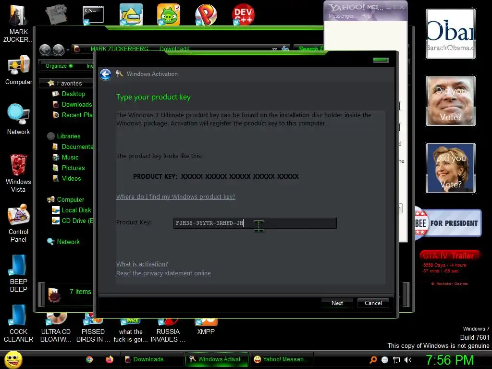Launch the command prompt desktop shortcut
Viewport: 492px width, 369px height.
pyautogui.click(x=93, y=15)
